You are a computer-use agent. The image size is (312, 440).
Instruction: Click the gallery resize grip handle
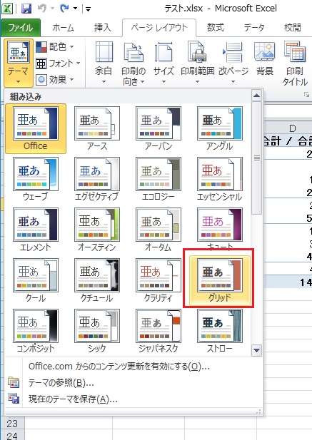259,411
